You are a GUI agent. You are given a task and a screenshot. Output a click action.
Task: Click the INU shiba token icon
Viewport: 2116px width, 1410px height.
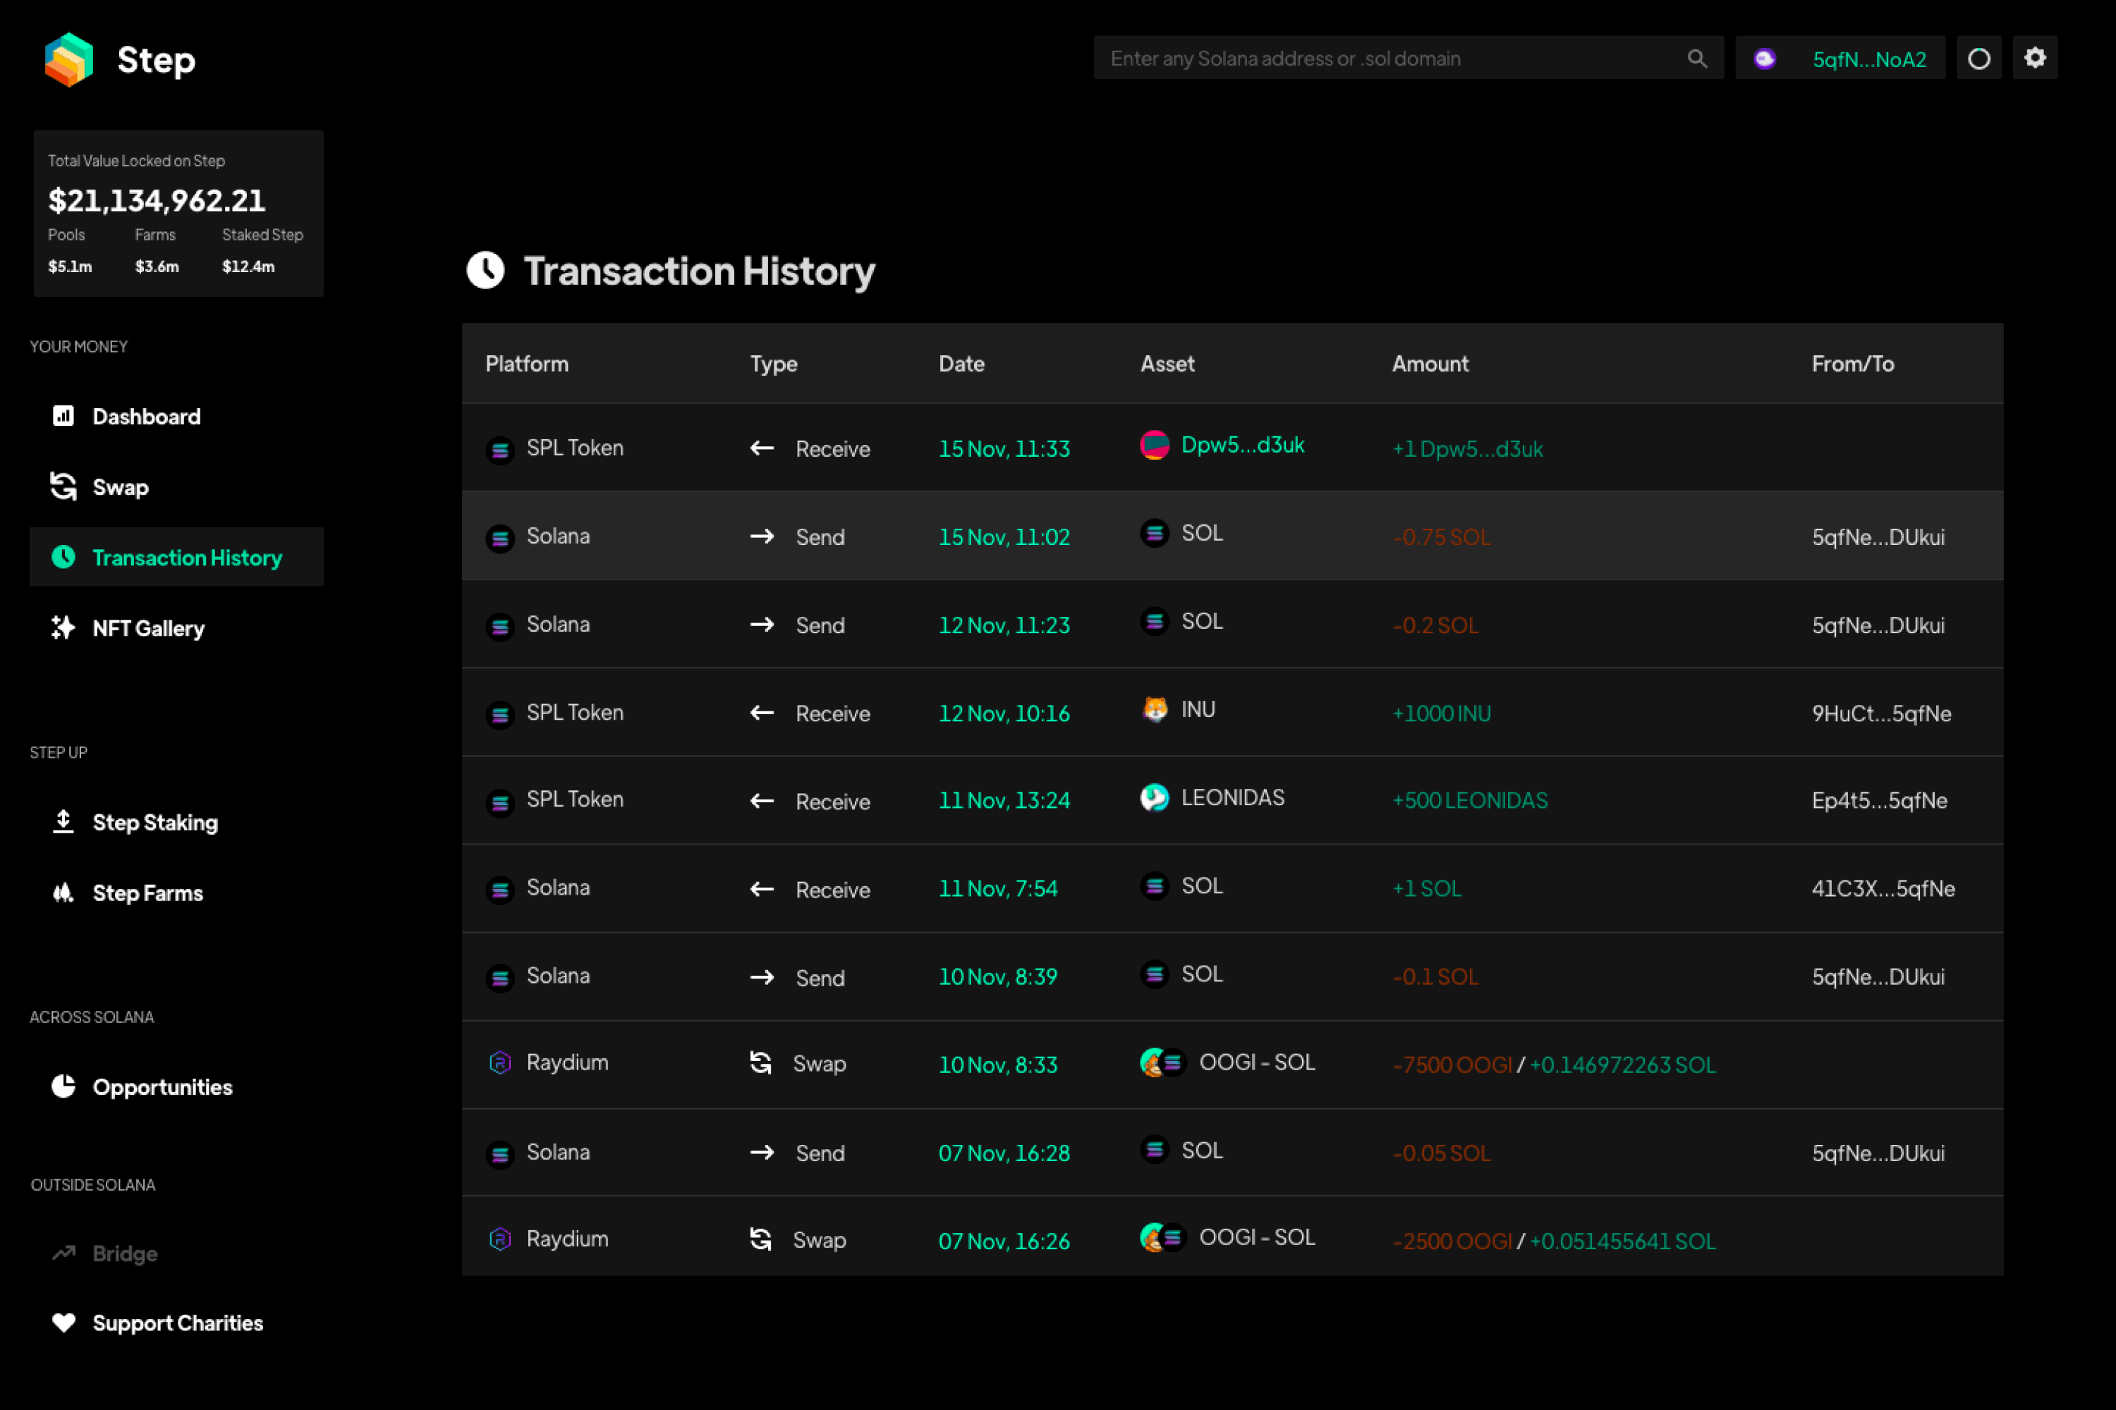(x=1154, y=709)
